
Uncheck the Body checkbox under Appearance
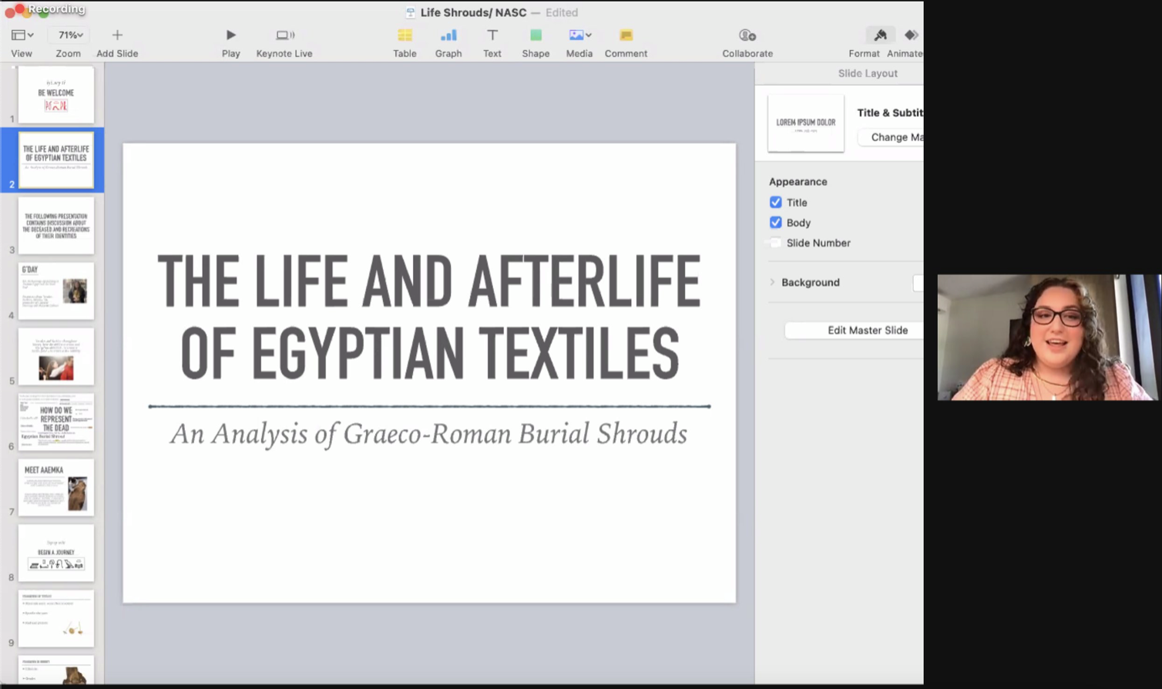776,223
